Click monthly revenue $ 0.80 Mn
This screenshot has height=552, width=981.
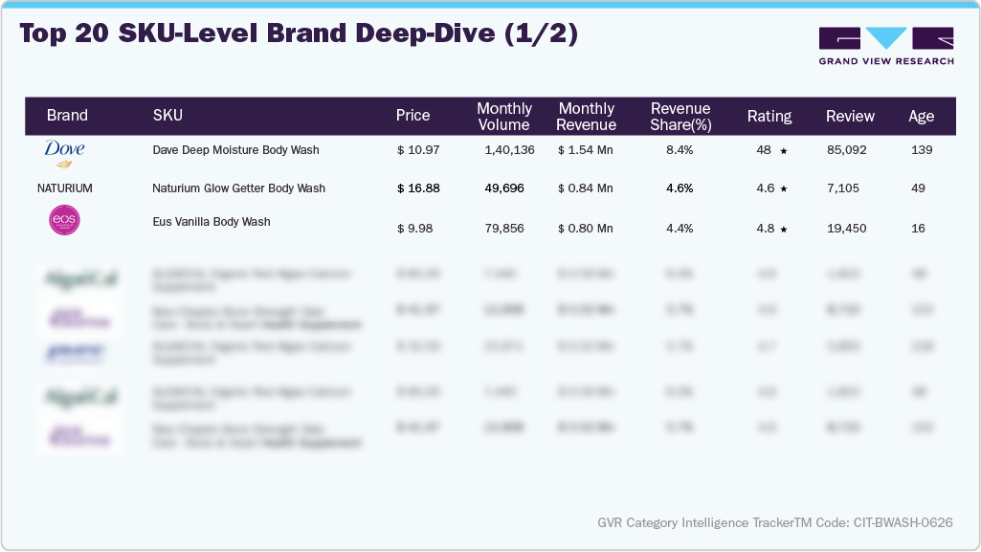585,229
